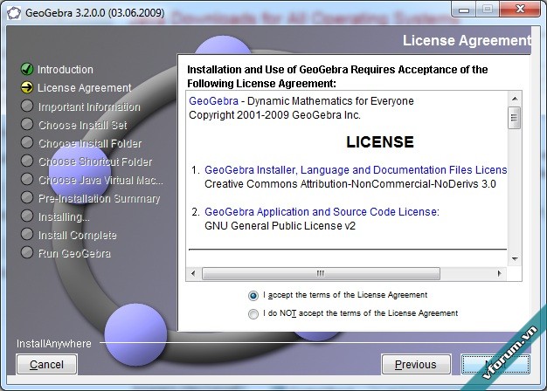Click the step bullet beside Installing...

27,216
